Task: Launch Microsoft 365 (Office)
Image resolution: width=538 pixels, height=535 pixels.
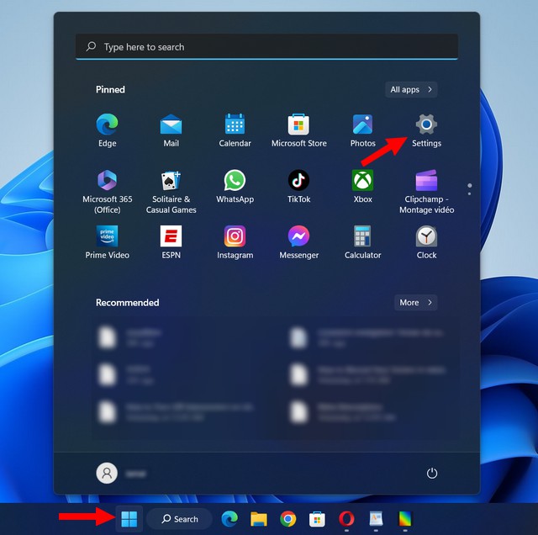Action: 107,192
